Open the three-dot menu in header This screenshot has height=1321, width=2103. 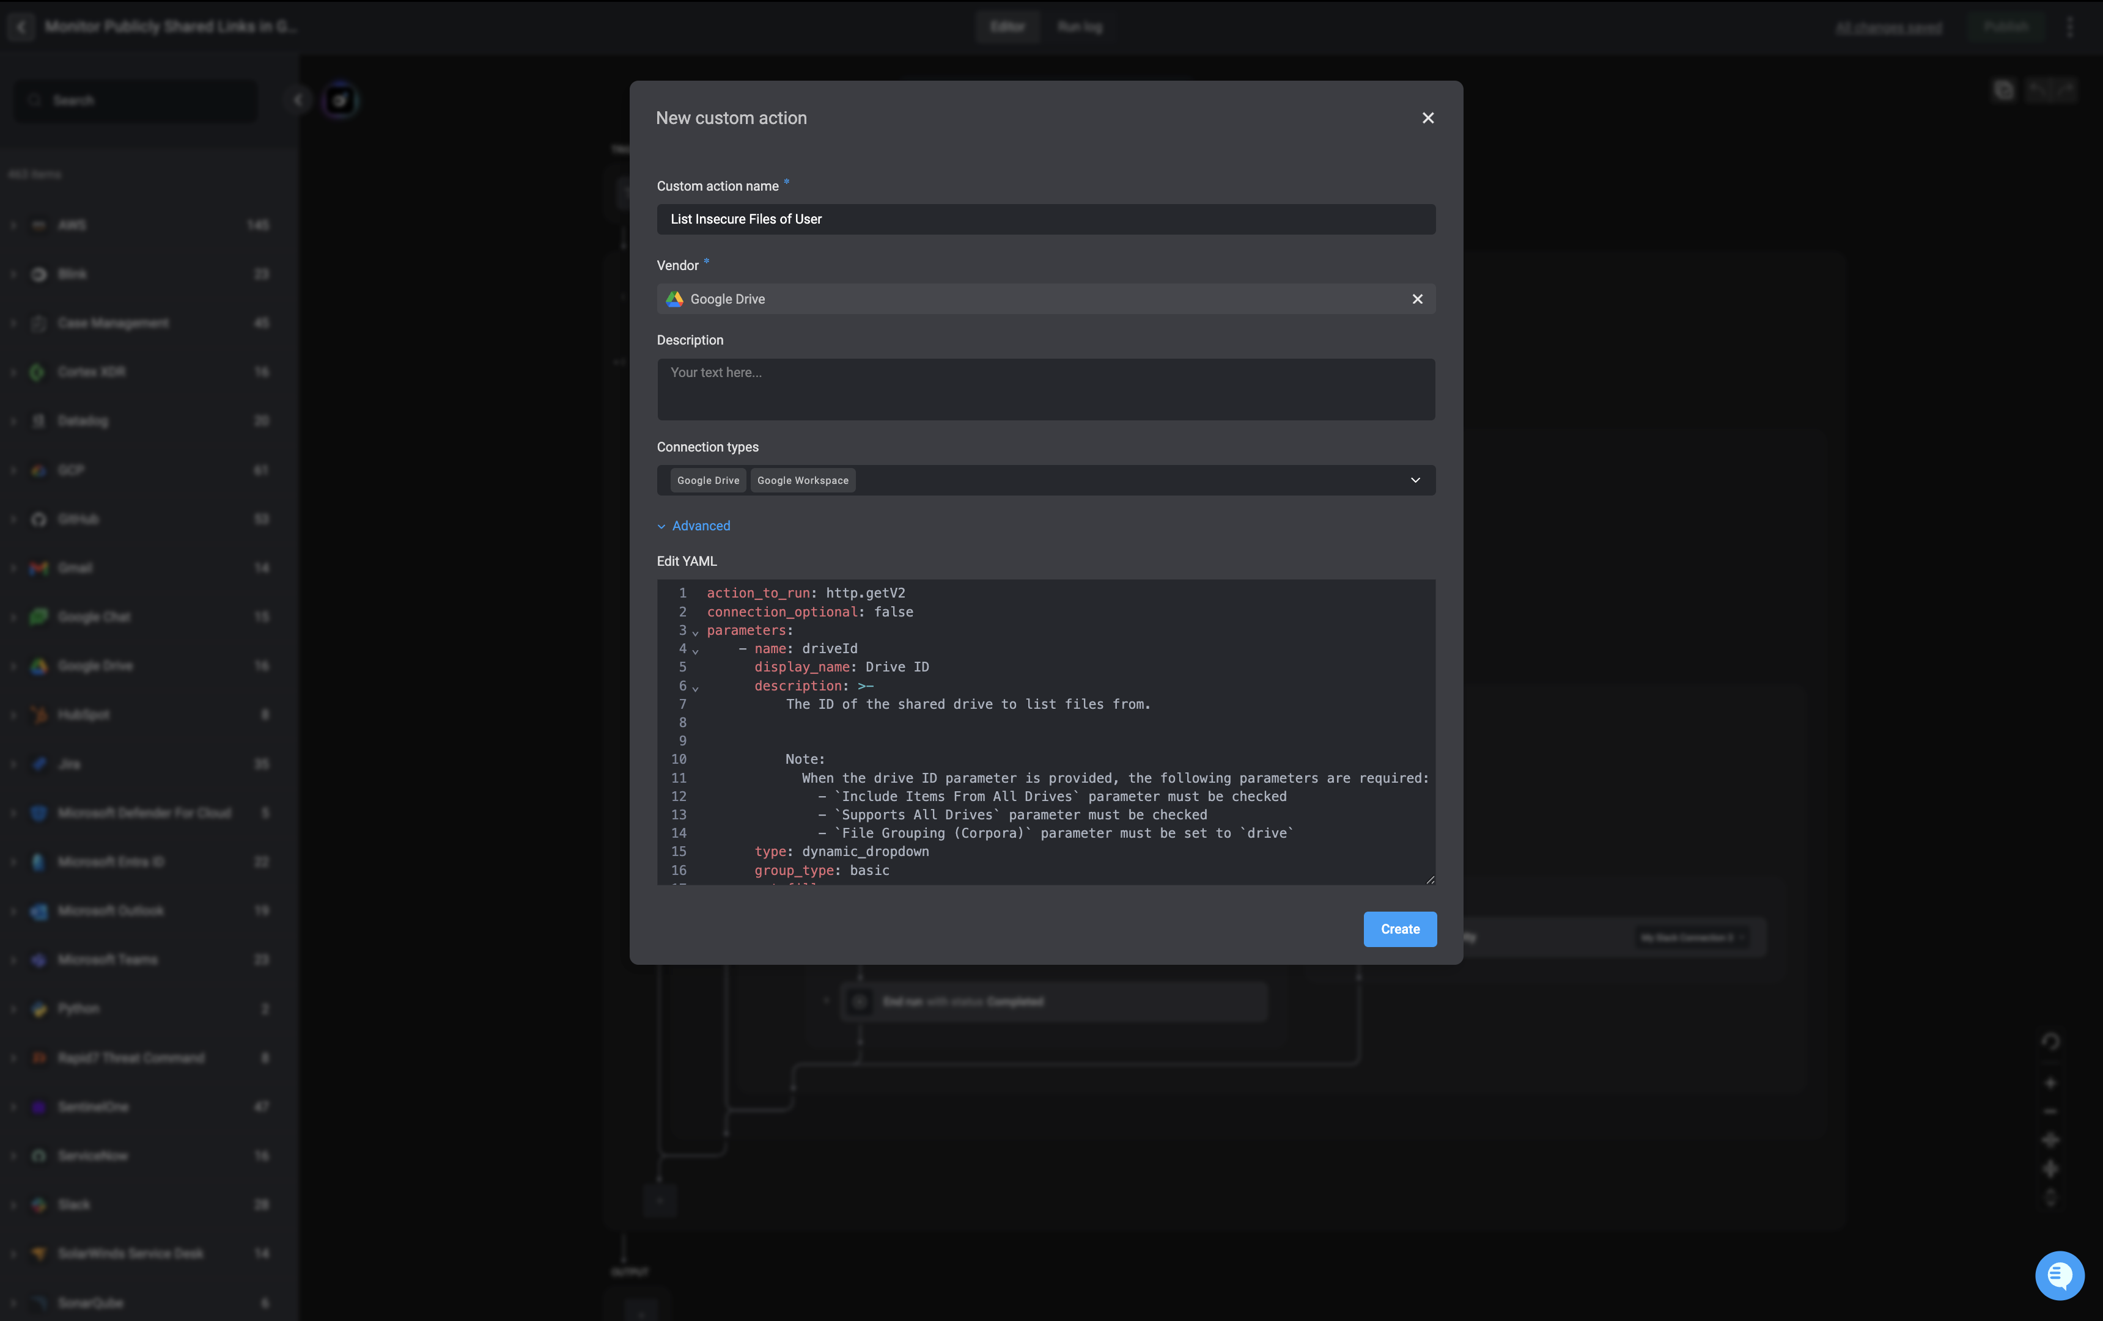pyautogui.click(x=2070, y=27)
